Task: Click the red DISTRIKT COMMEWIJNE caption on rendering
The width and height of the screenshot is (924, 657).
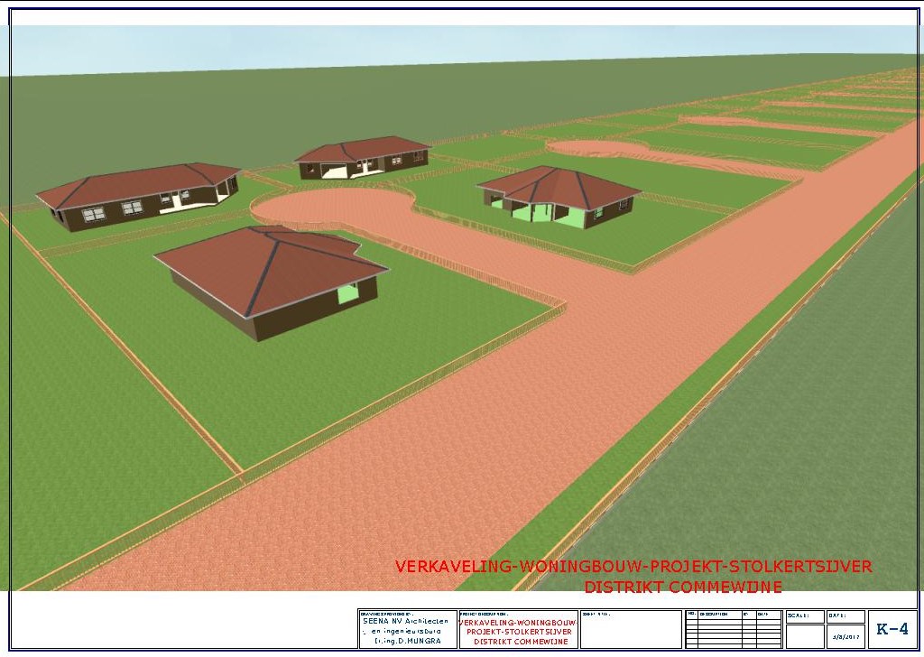Action: (x=682, y=587)
